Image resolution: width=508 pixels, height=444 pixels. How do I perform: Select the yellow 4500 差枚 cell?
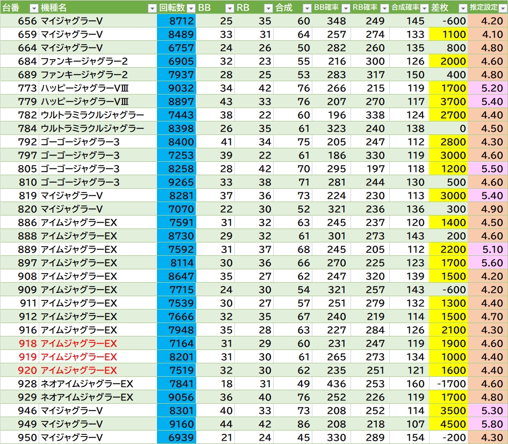pos(448,424)
